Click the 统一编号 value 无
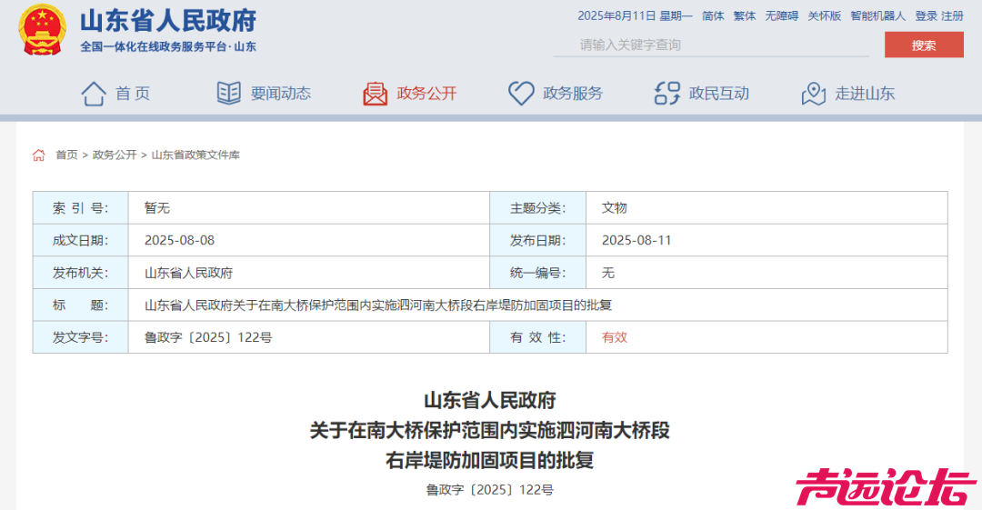This screenshot has width=982, height=510. click(x=607, y=273)
